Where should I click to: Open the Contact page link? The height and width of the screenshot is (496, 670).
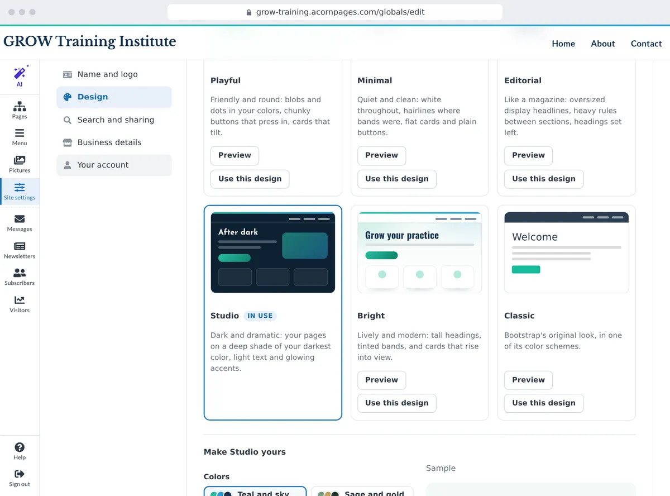coord(646,44)
